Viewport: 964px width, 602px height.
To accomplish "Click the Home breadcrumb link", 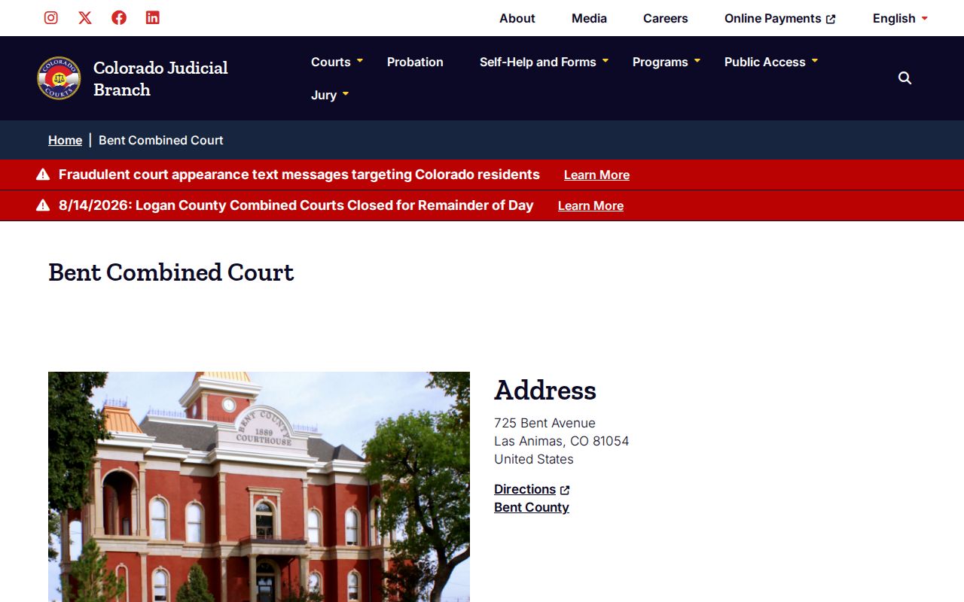I will (x=65, y=140).
